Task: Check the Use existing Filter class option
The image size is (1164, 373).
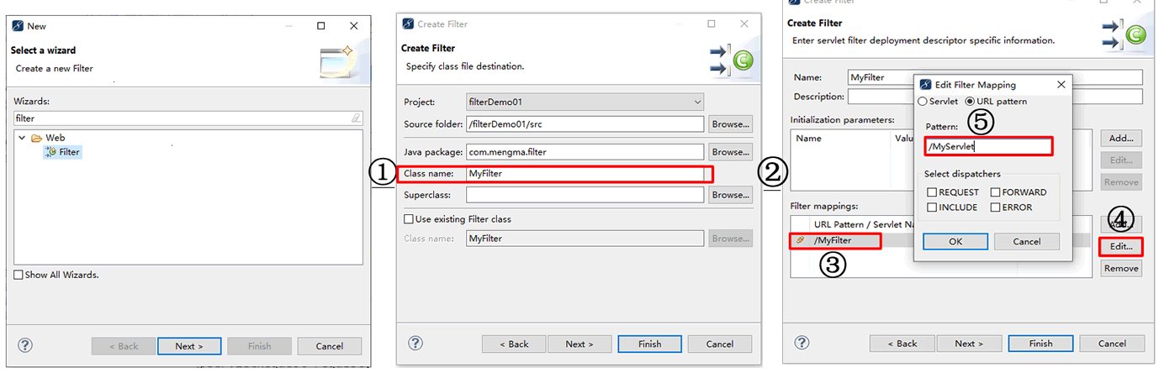Action: (410, 219)
